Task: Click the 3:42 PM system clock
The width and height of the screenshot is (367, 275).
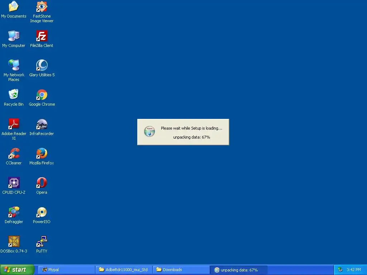Action: 354,270
